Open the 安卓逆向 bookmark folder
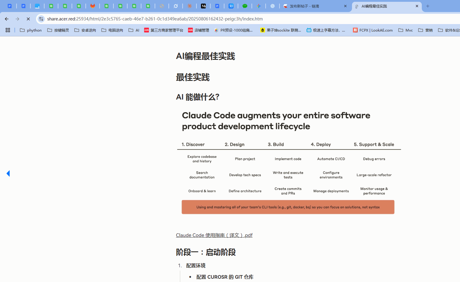Viewport: 460px width, 282px height. point(85,30)
